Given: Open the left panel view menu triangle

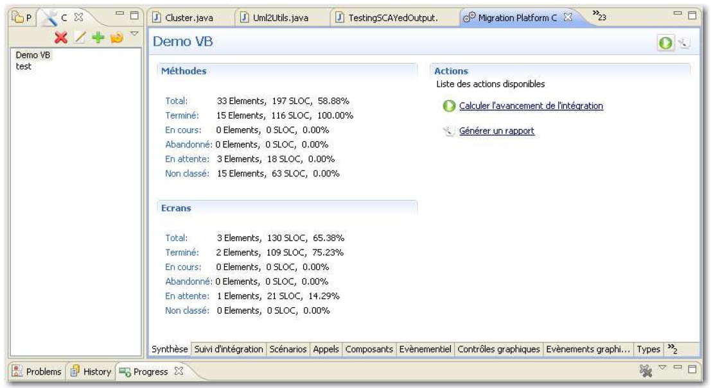Looking at the screenshot, I should pyautogui.click(x=134, y=33).
